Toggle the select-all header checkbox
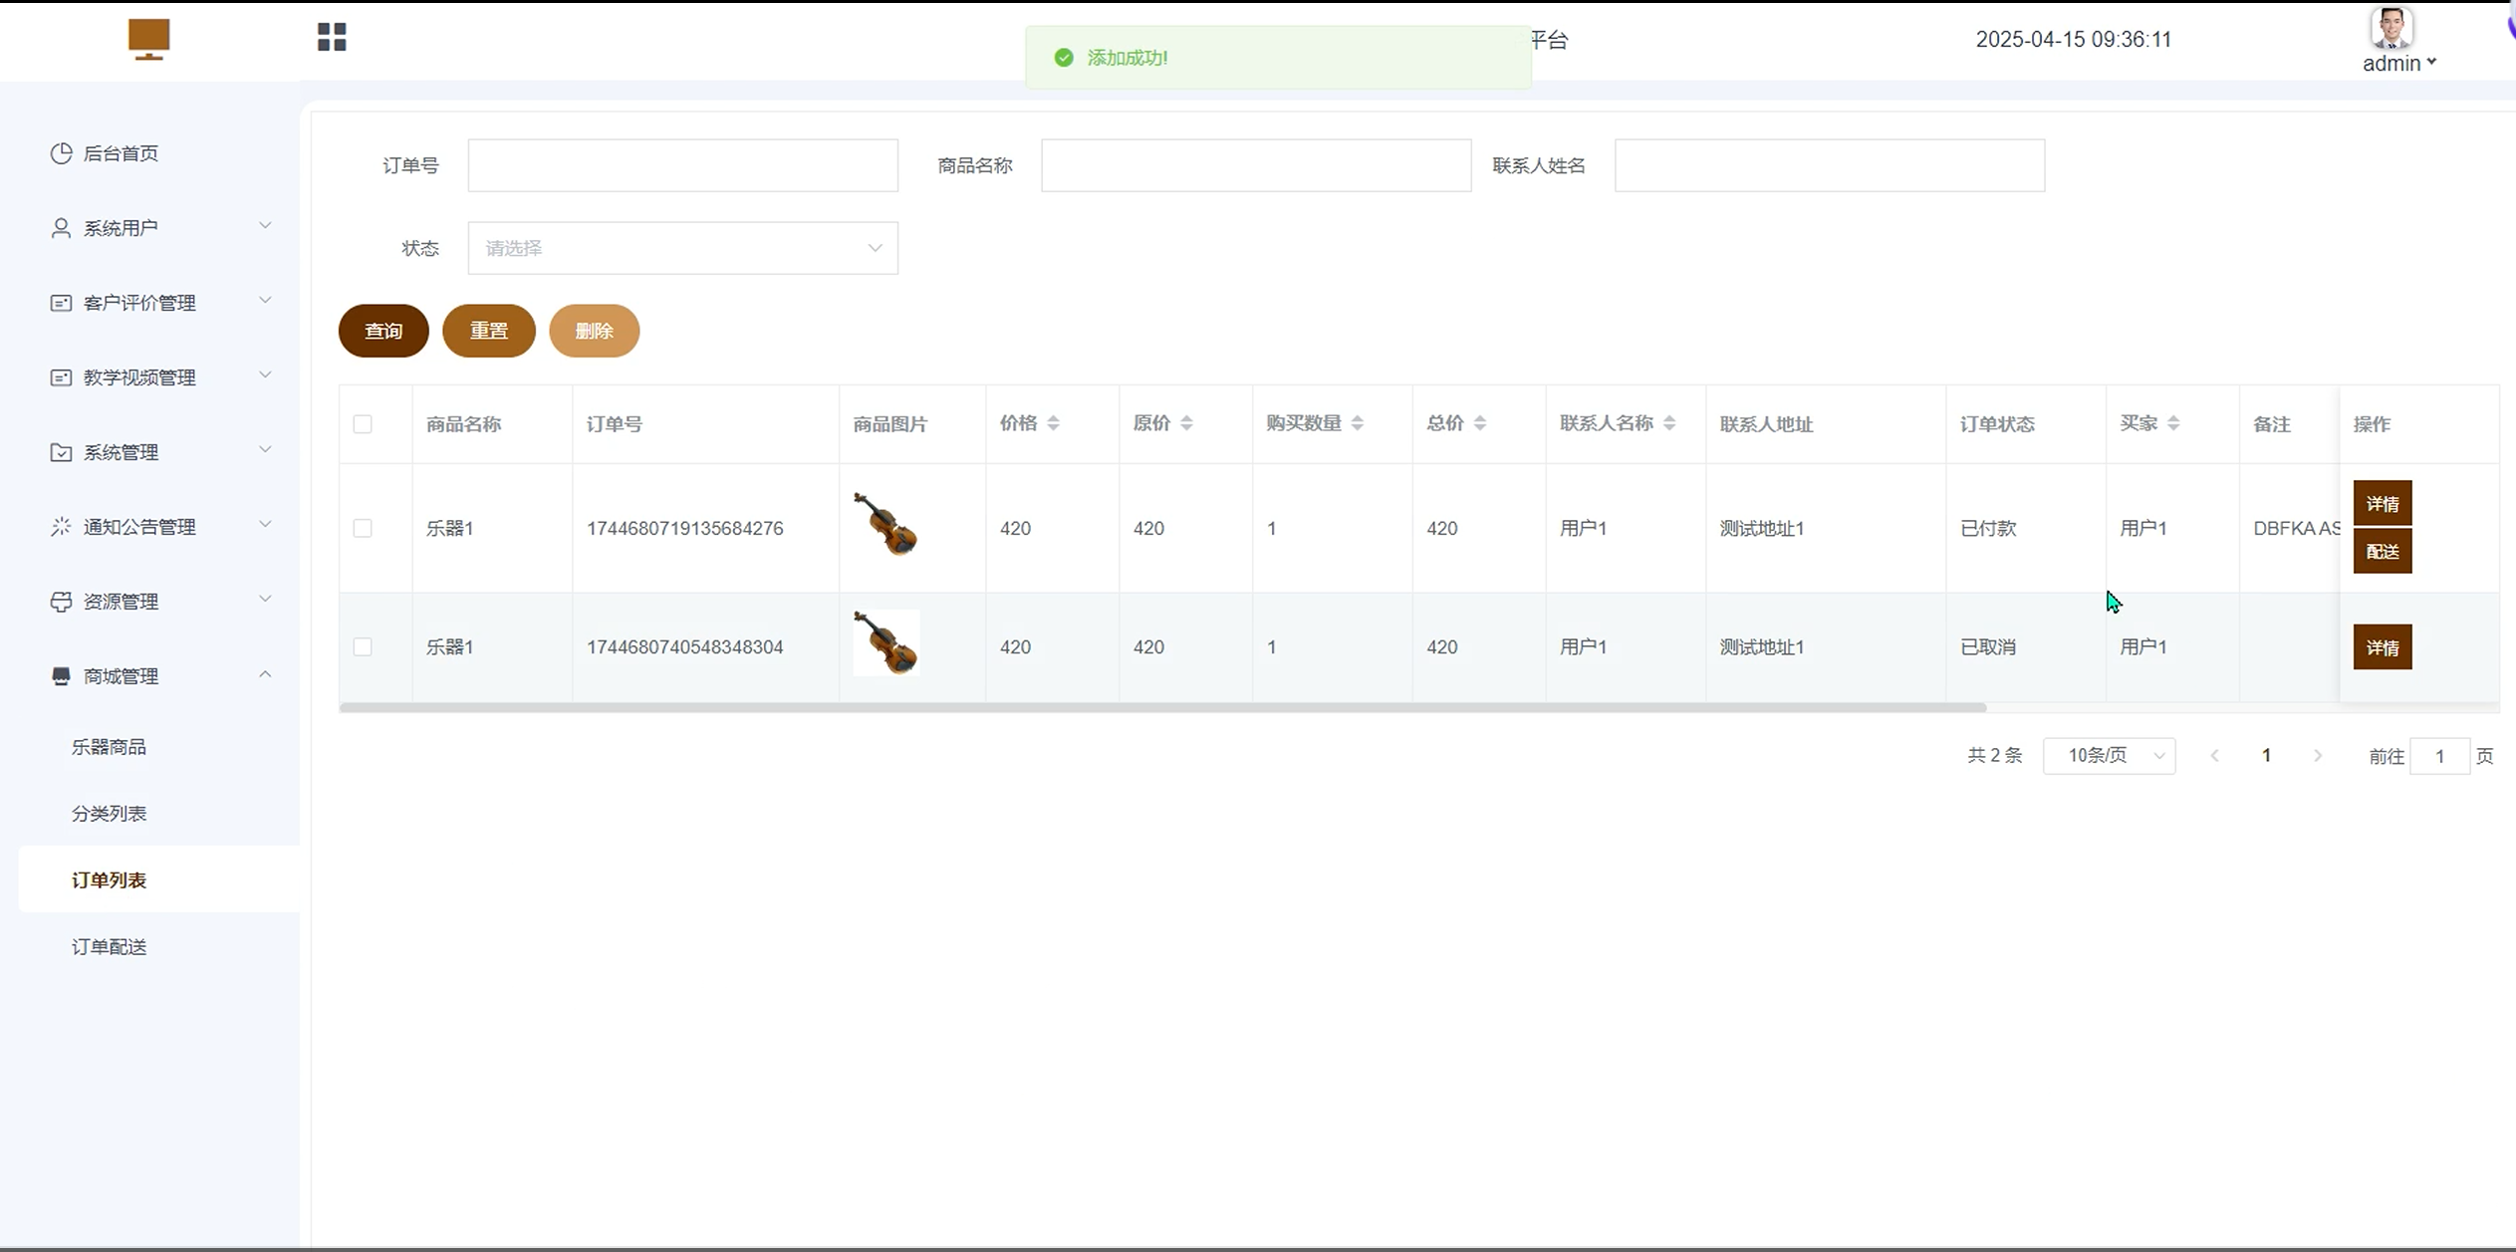 tap(363, 424)
